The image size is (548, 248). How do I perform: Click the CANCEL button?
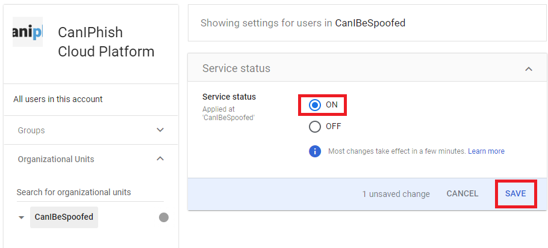pos(462,194)
